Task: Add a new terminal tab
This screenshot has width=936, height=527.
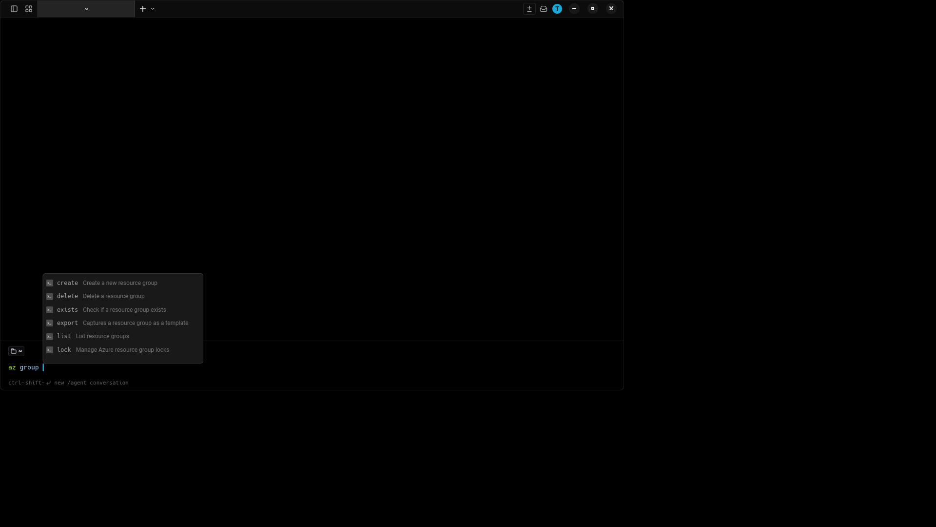Action: click(143, 9)
